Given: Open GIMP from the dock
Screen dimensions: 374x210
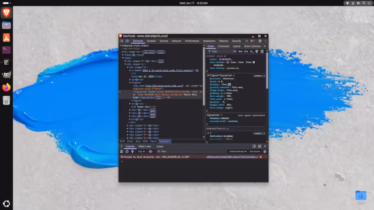Looking at the screenshot, I should click(6, 75).
